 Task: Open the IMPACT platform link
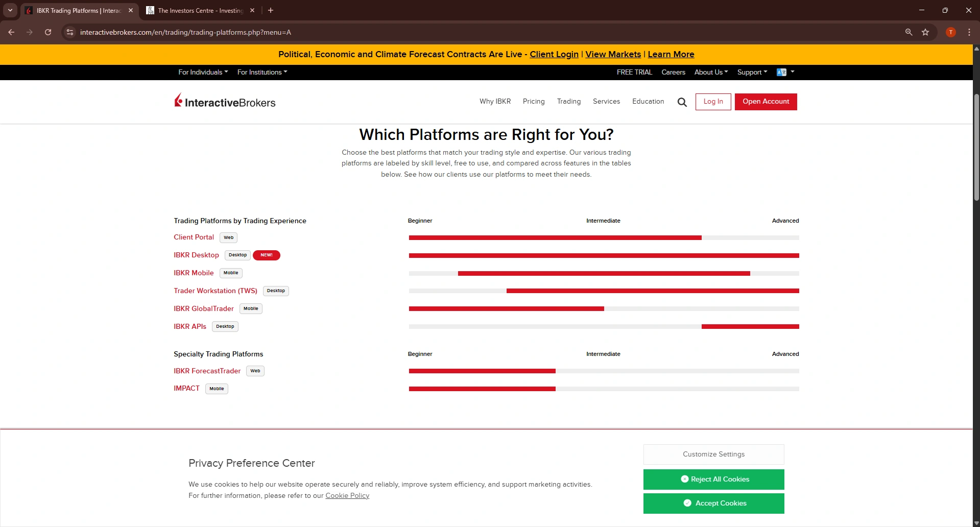pos(186,389)
